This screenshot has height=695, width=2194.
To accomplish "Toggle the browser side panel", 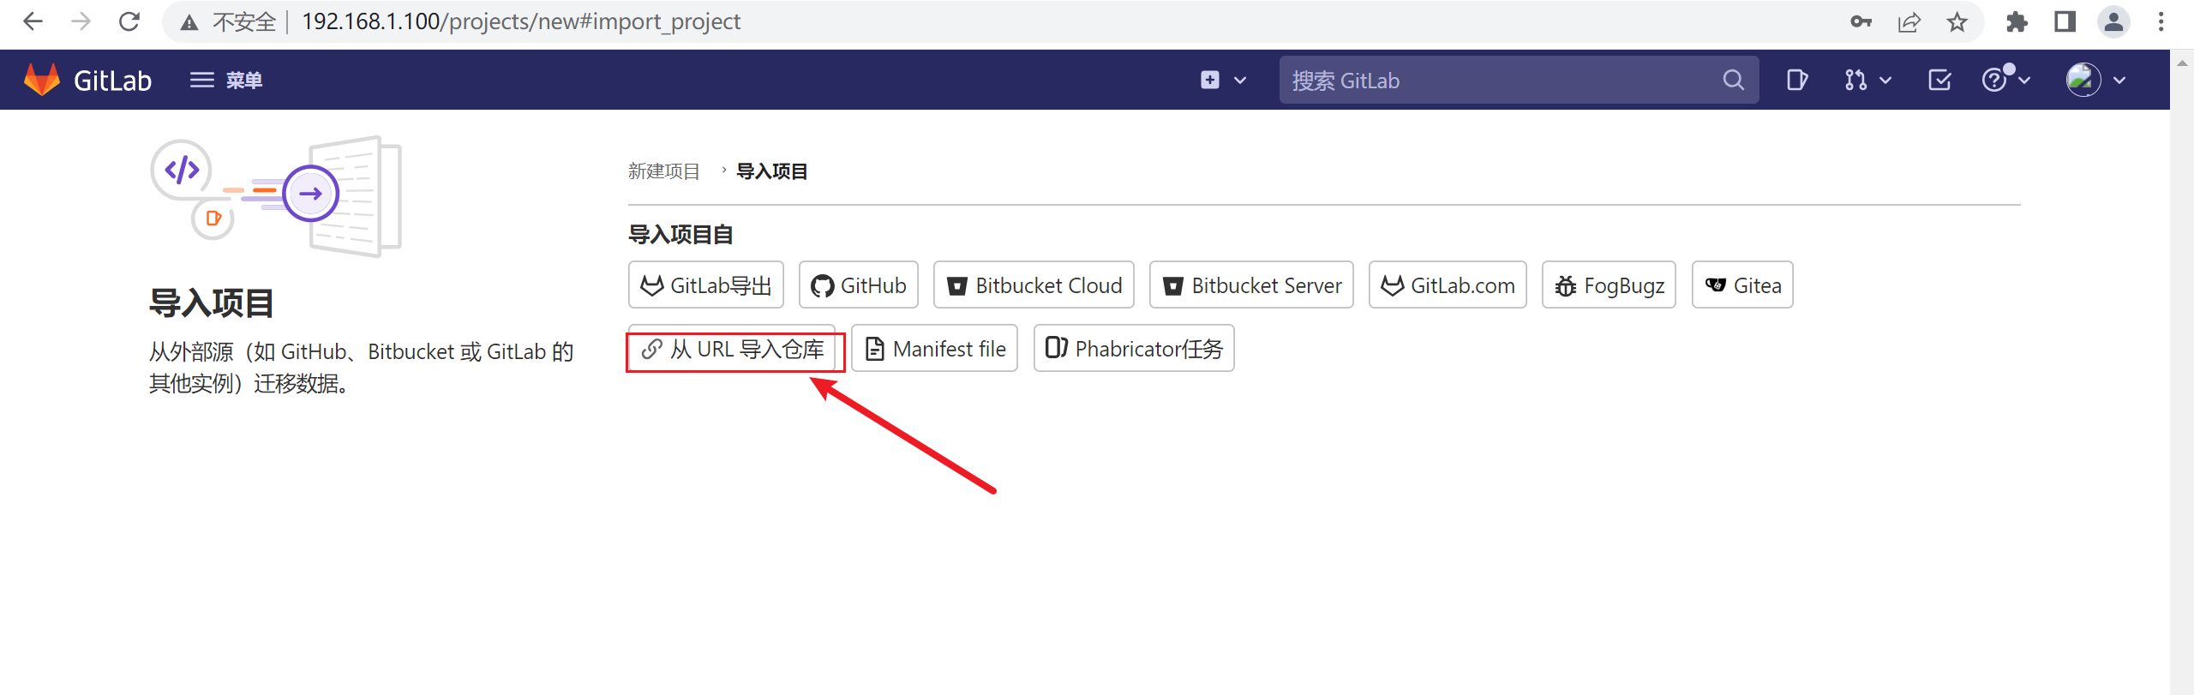I will pyautogui.click(x=2065, y=22).
